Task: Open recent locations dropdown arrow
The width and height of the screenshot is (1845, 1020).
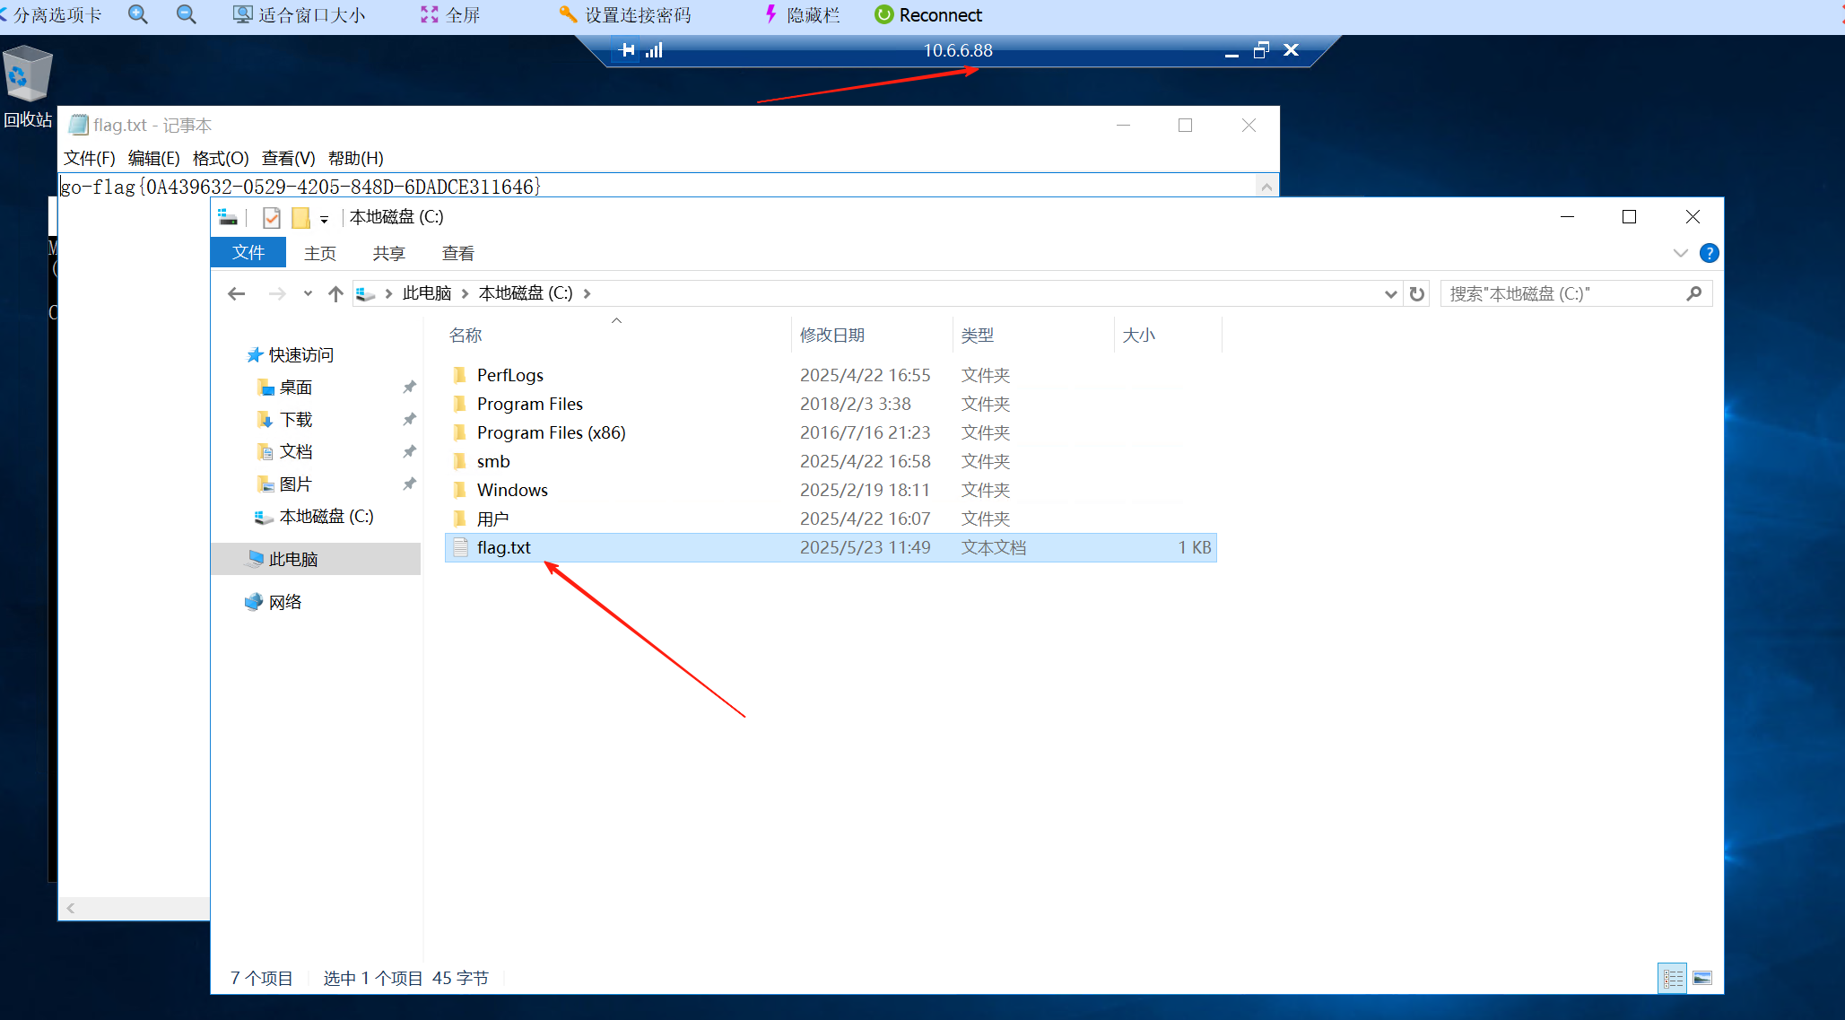Action: click(x=308, y=293)
